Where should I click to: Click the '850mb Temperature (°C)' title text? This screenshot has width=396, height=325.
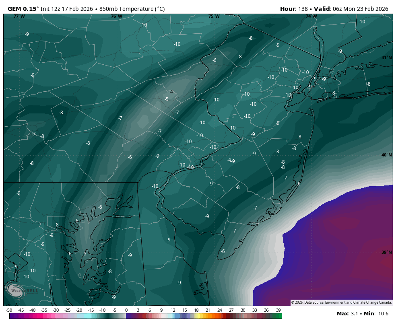pos(132,9)
